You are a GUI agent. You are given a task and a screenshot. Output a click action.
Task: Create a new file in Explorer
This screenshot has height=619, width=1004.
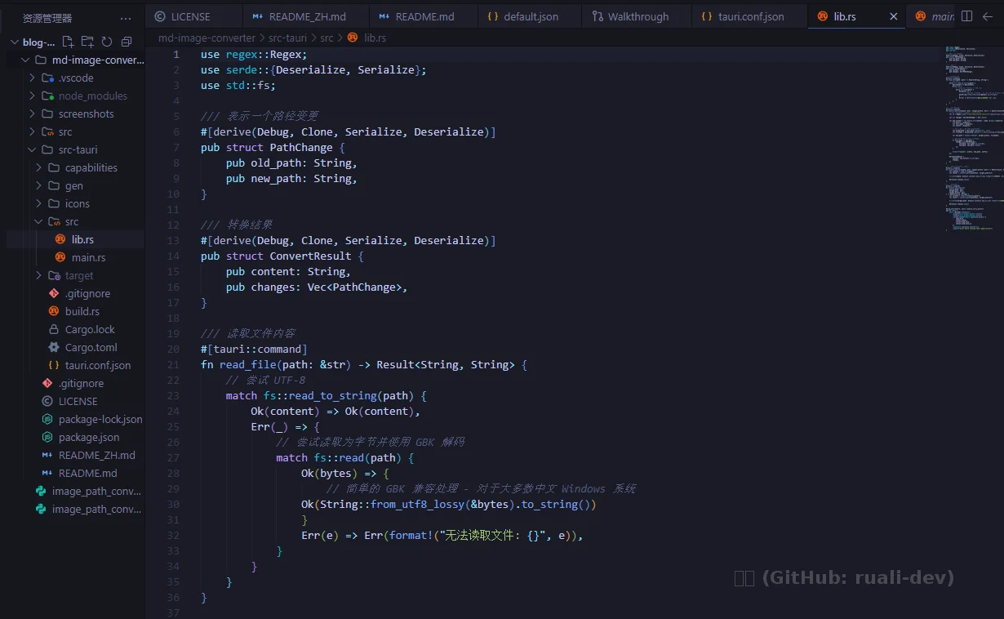[x=68, y=41]
